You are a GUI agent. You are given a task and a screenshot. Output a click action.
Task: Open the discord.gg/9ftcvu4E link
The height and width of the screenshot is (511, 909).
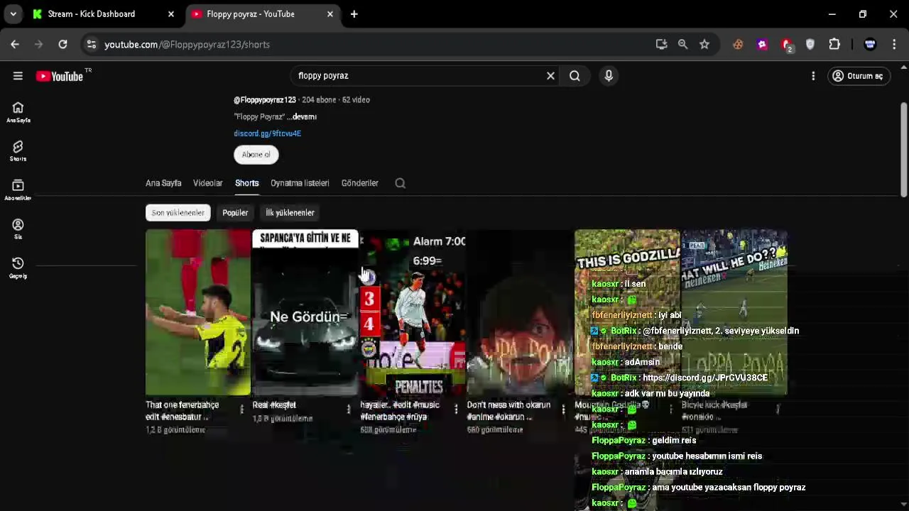point(268,133)
